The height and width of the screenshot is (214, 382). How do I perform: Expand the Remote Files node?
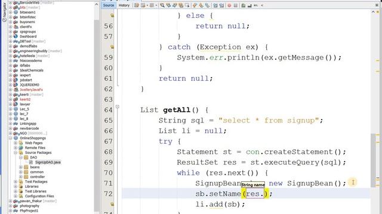16,148
